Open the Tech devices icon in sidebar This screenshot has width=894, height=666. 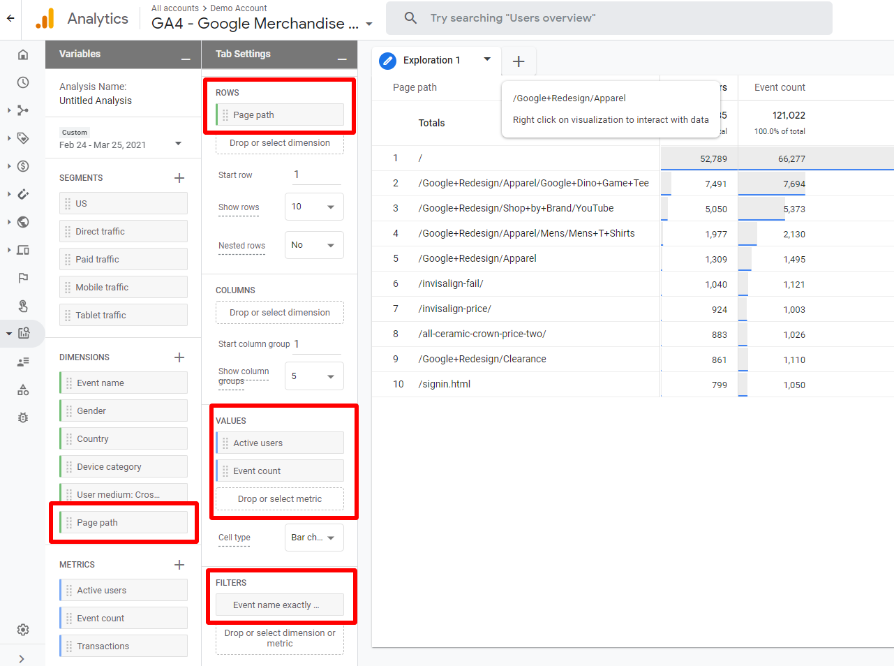tap(23, 250)
